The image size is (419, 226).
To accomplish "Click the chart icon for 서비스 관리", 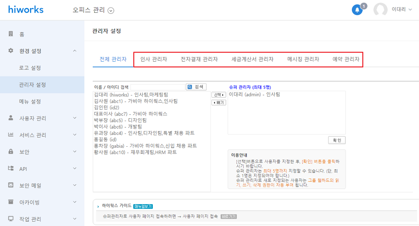I will pyautogui.click(x=11, y=135).
